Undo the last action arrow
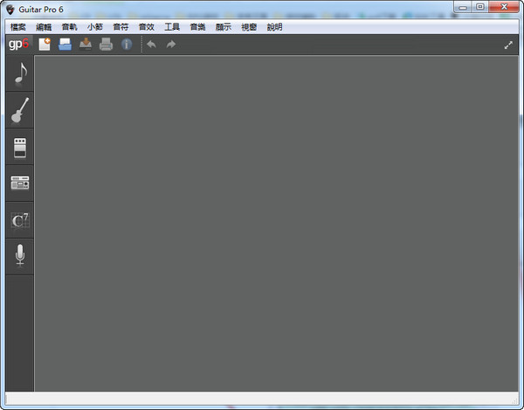Image resolution: width=524 pixels, height=410 pixels. point(151,44)
